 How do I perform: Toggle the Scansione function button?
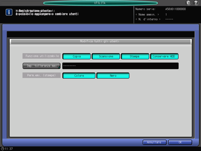coord(106,56)
